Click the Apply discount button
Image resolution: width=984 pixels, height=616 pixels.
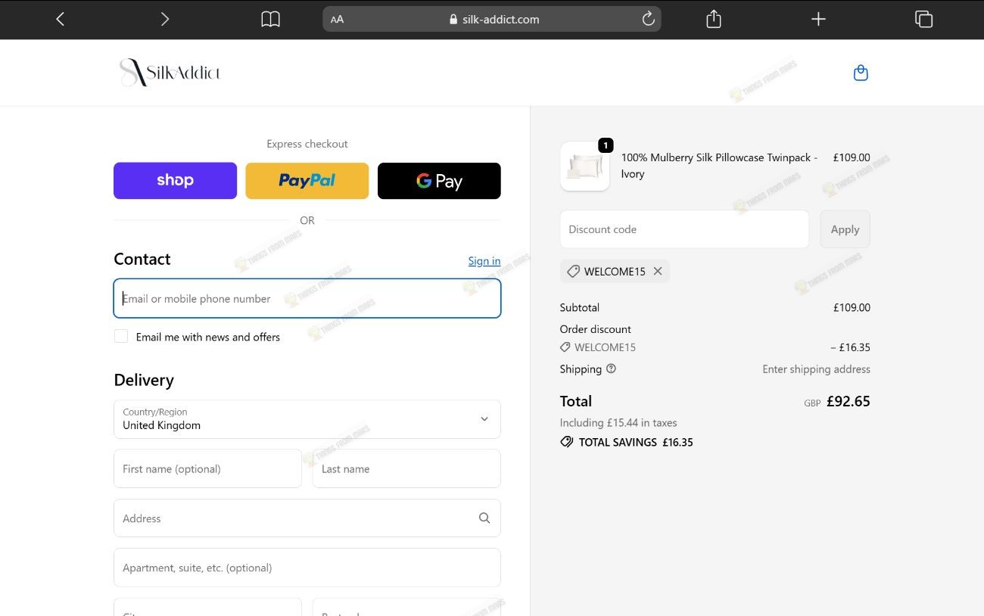coord(845,229)
